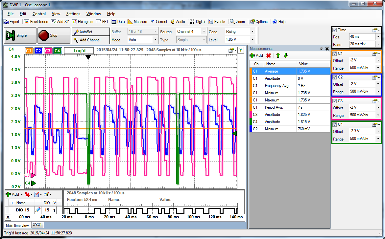Switch to the XY#1 tab
Image resolution: width=385 pixels, height=239 pixels.
point(37,225)
